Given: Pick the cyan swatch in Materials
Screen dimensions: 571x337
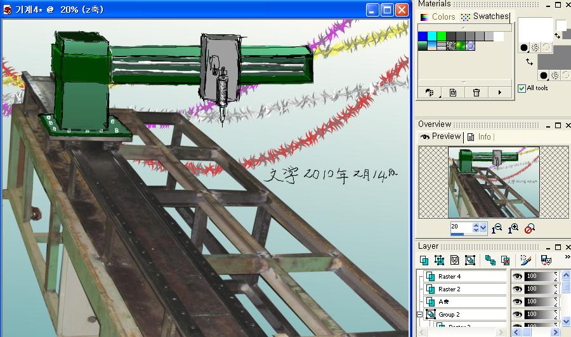Looking at the screenshot, I should (432, 36).
